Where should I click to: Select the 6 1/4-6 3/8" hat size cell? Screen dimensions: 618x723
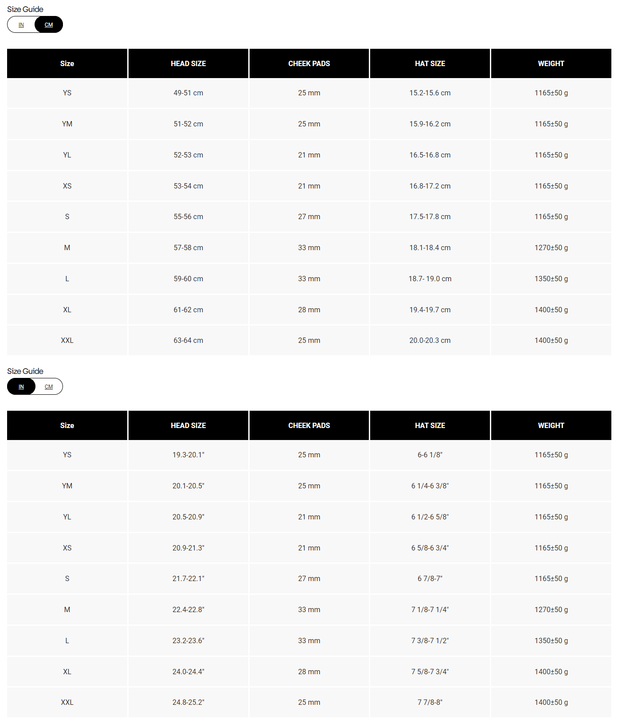click(430, 486)
